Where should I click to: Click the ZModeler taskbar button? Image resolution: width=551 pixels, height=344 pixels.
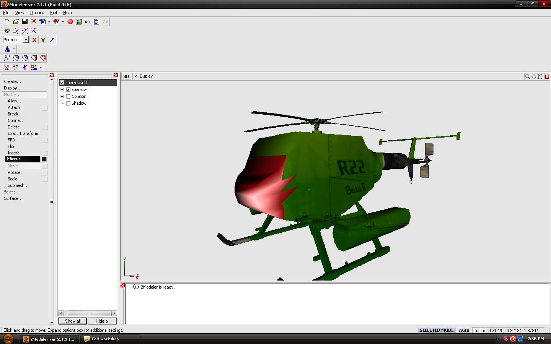50,339
